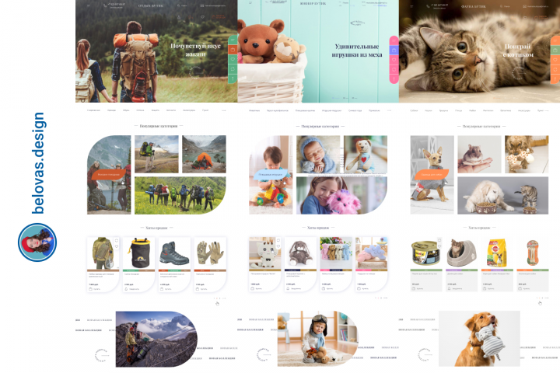Open user account icon on outdoor site
The height and width of the screenshot is (373, 560).
(179, 17)
